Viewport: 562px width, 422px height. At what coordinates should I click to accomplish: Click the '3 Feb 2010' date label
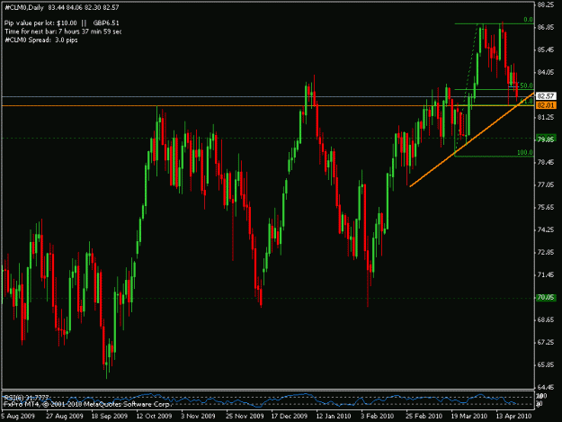377,417
